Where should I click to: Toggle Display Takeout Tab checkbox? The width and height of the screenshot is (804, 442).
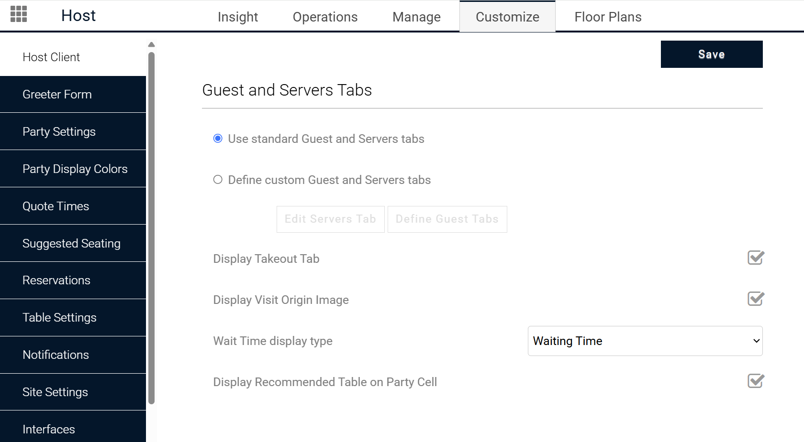pos(756,258)
